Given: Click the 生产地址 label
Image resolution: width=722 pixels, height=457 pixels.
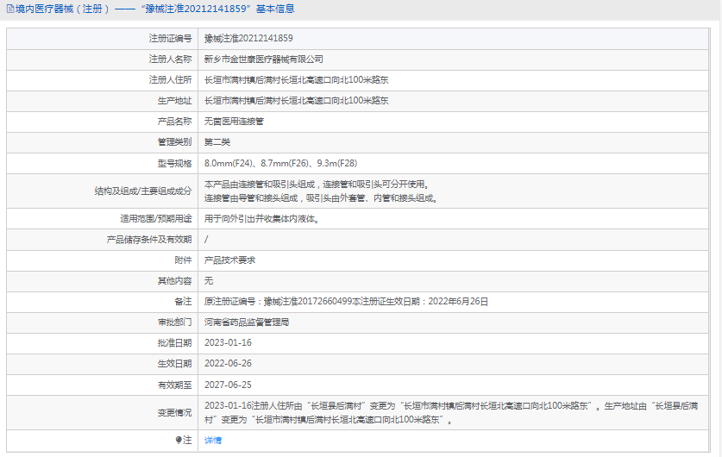Looking at the screenshot, I should click(174, 101).
